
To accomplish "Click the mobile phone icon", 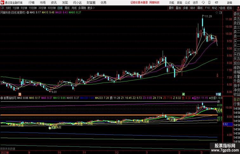I will tap(209, 3).
